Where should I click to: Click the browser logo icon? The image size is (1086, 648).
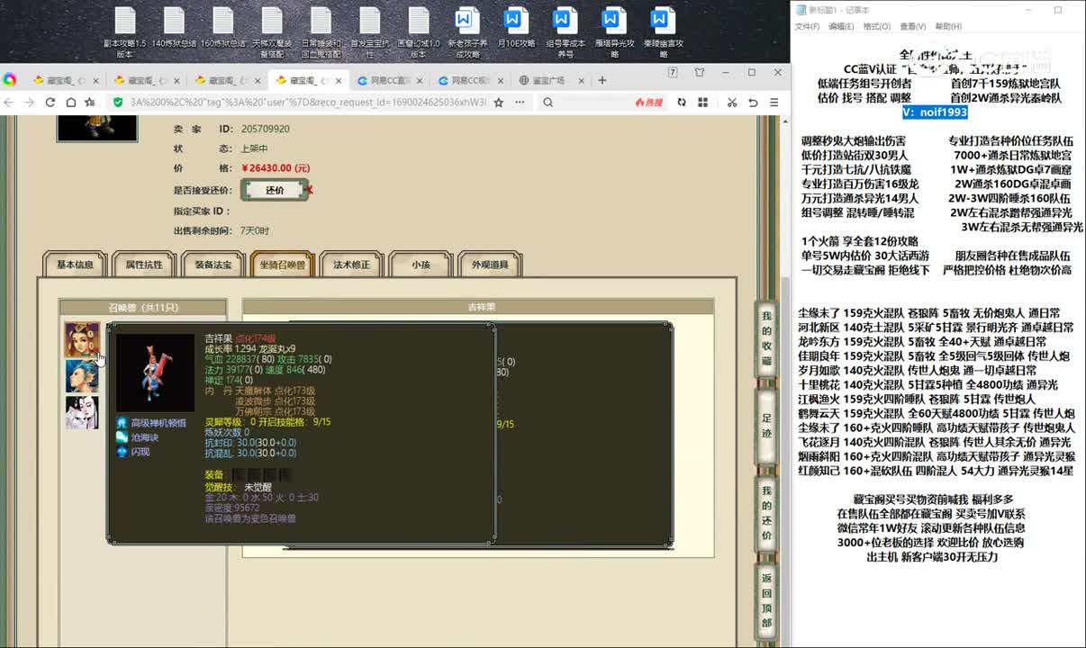(9, 80)
